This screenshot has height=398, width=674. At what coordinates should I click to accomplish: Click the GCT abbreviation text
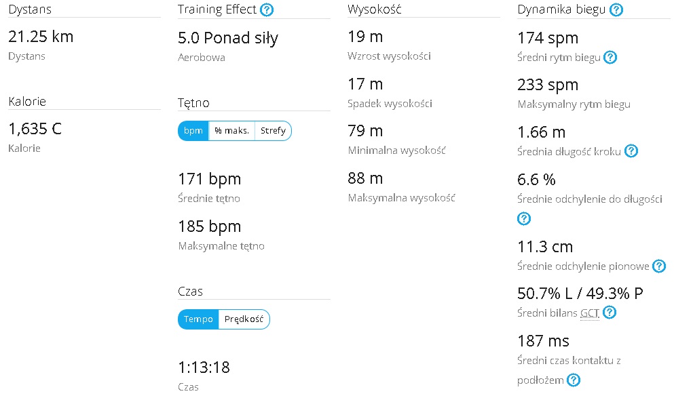(x=590, y=313)
